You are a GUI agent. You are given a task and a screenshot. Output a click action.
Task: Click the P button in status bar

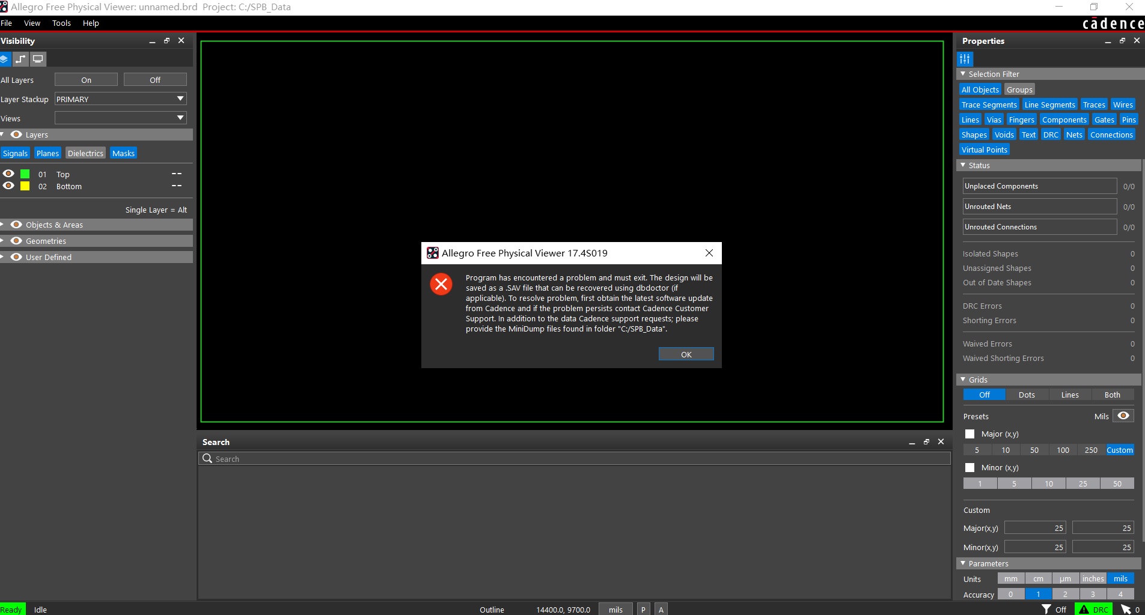tap(643, 610)
